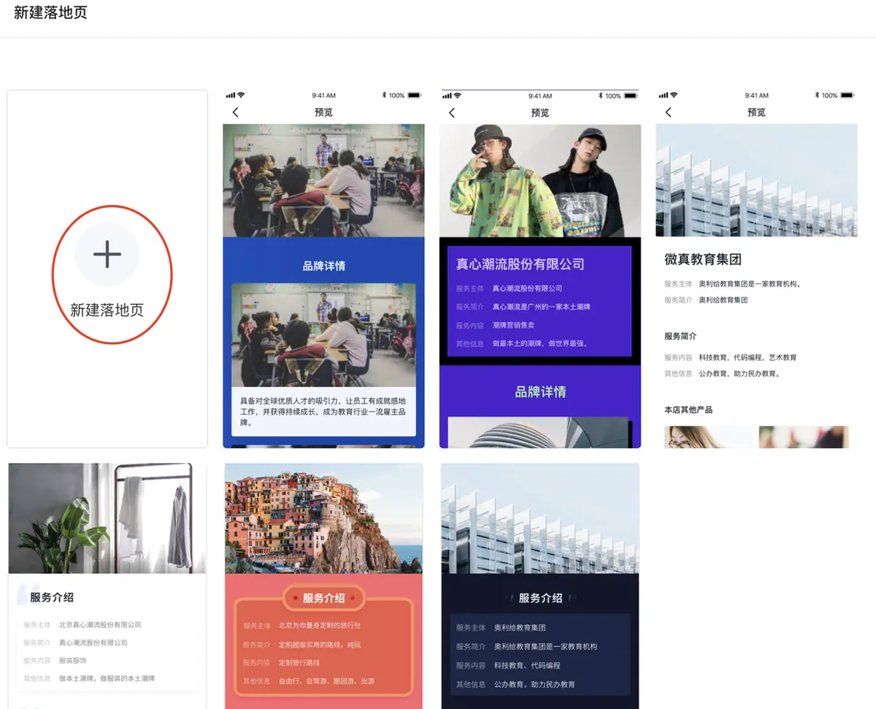Click the inner classroom image in blue card
Viewport: 876px width, 709px height.
(x=323, y=335)
